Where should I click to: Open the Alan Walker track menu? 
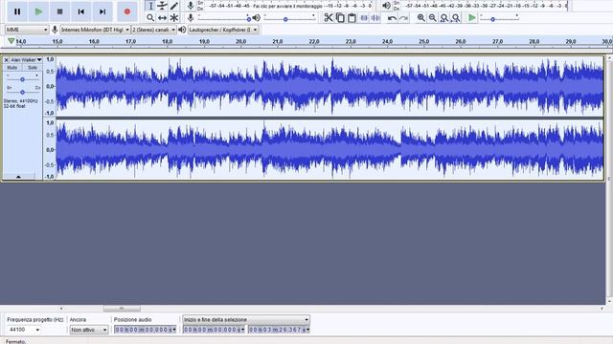click(x=26, y=59)
